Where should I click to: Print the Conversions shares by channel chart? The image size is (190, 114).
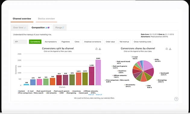coord(167,49)
